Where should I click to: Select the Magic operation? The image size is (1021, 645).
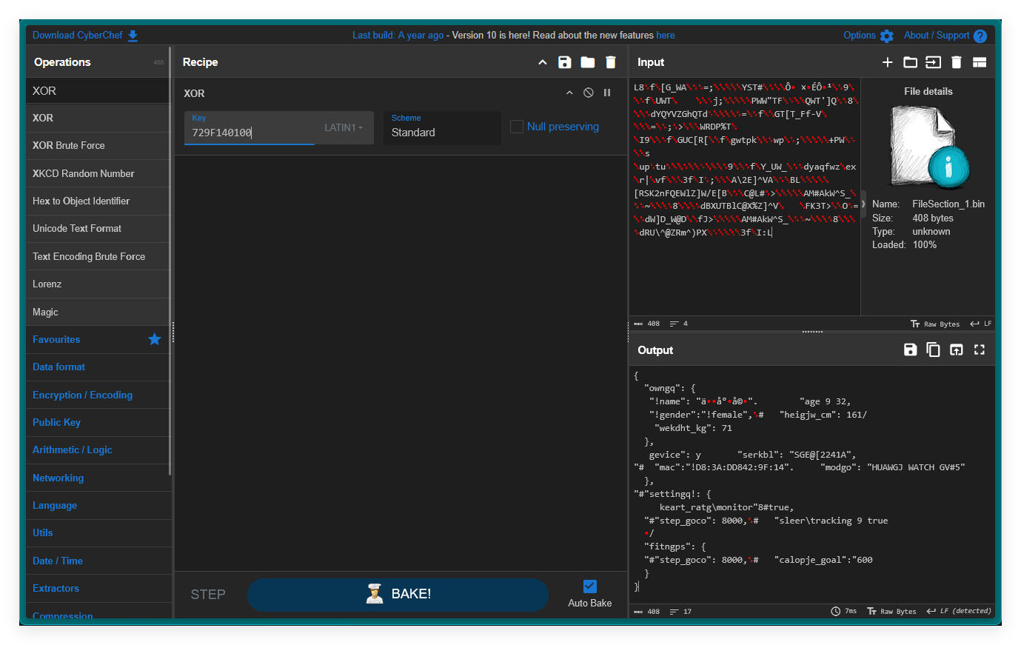click(x=98, y=312)
